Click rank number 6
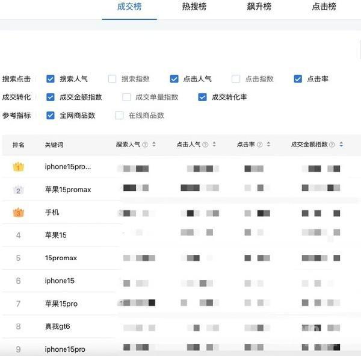 point(19,281)
